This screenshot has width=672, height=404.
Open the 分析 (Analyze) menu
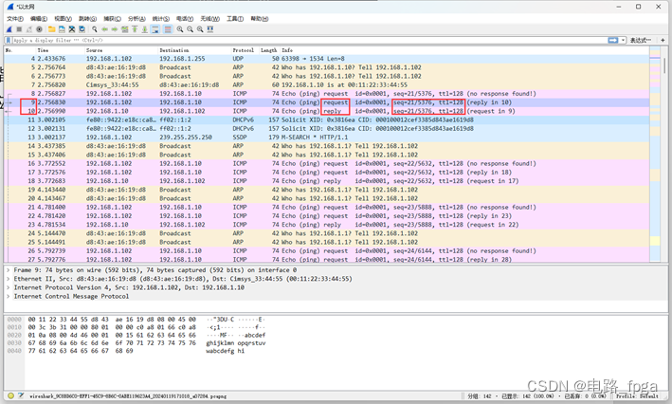point(136,18)
